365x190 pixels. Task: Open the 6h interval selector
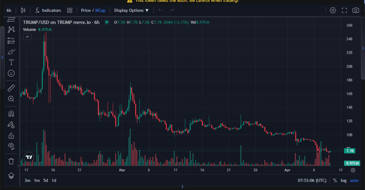[x=9, y=10]
